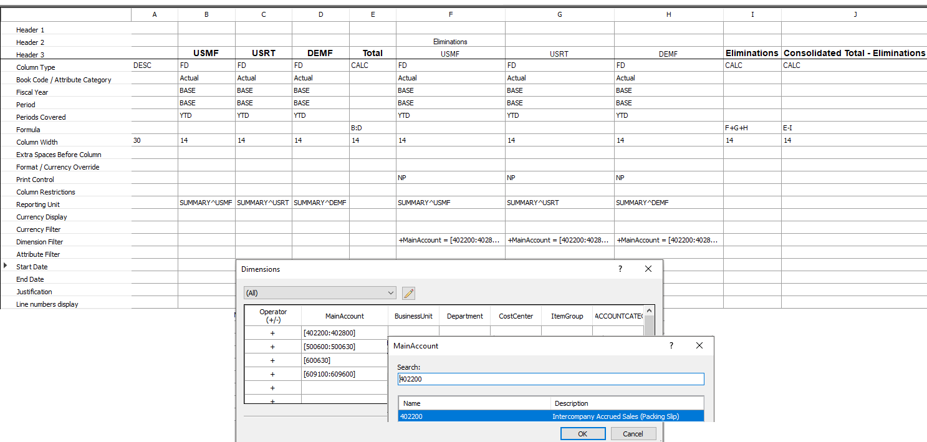Select the Dimension Filter row label
This screenshot has width=927, height=442.
[40, 242]
